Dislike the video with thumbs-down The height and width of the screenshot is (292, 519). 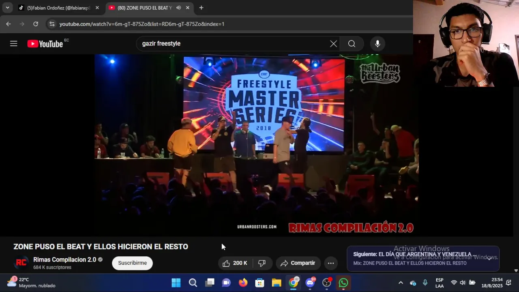click(262, 263)
